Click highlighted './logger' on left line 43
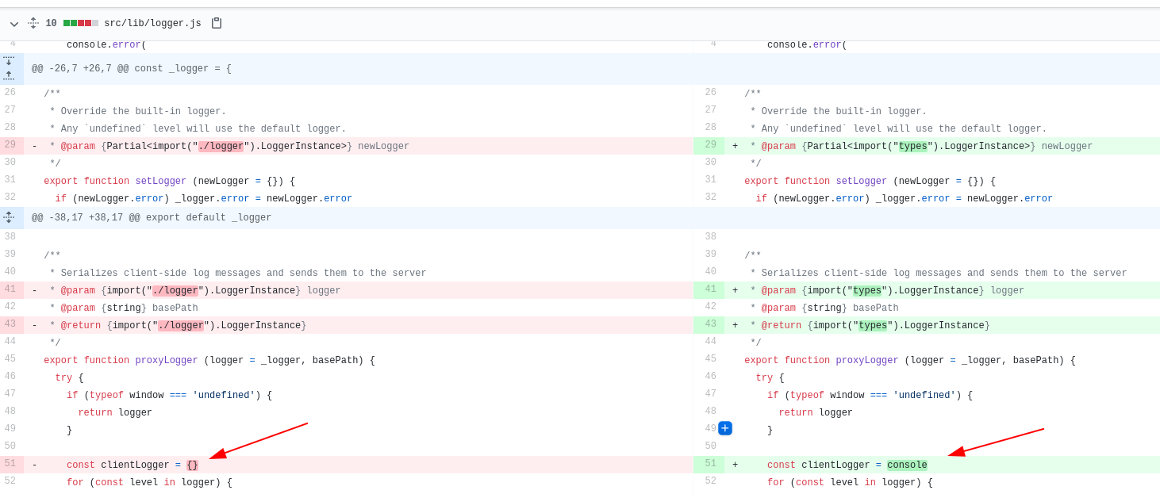 (x=181, y=326)
